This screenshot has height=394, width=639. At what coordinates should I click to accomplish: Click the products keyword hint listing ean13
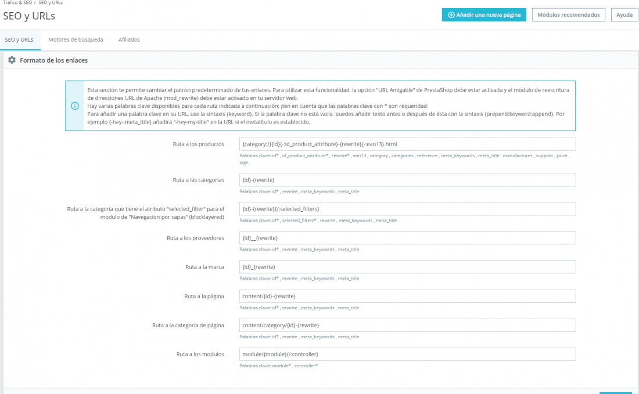click(x=404, y=159)
